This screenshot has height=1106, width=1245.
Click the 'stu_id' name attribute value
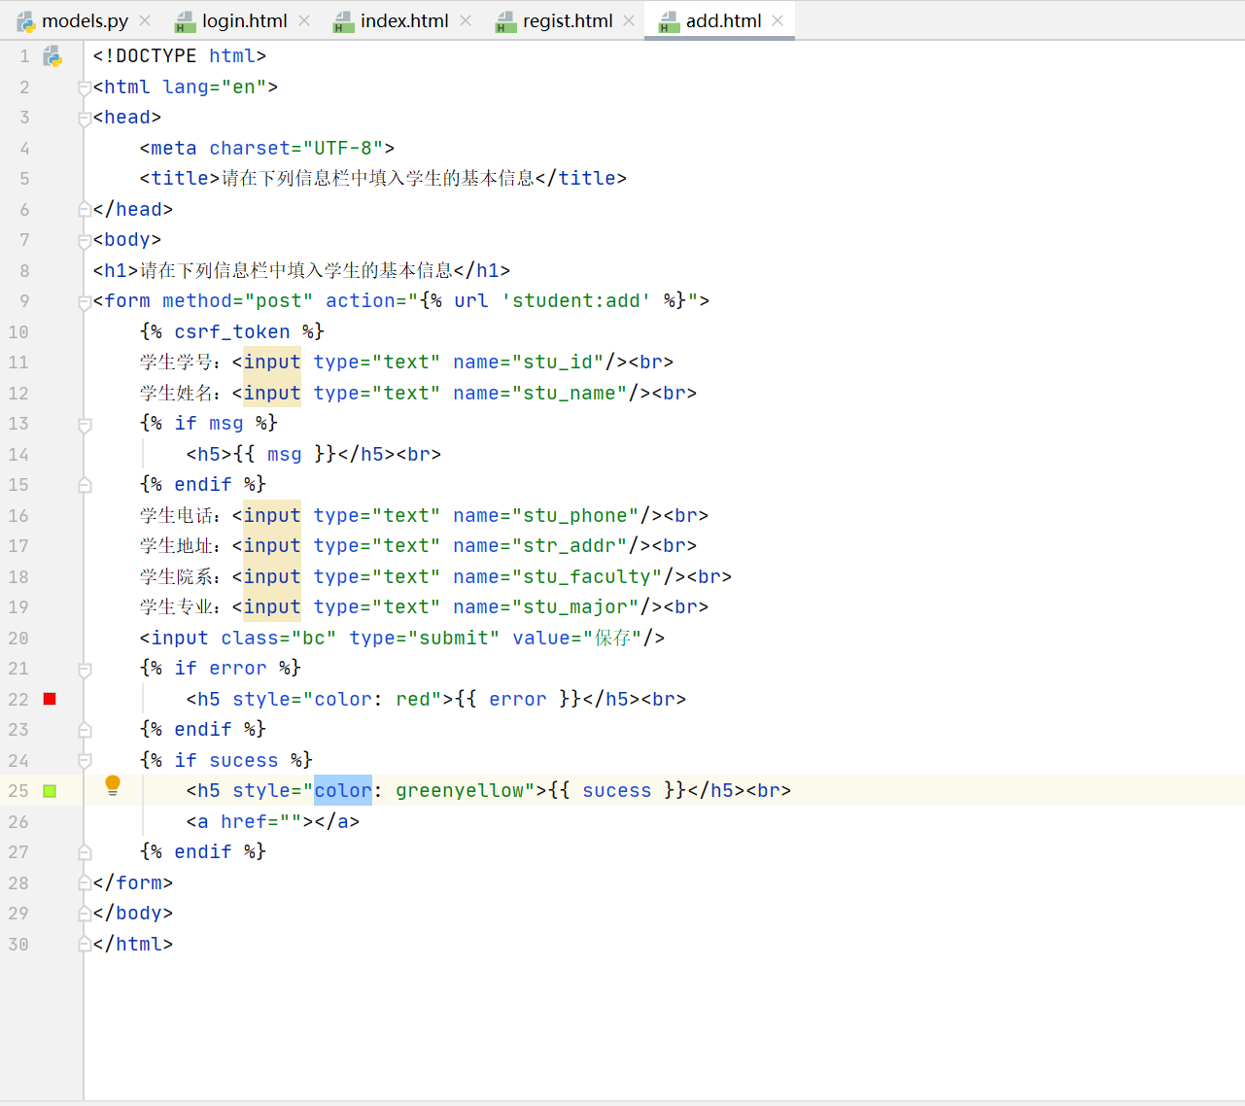[558, 363]
